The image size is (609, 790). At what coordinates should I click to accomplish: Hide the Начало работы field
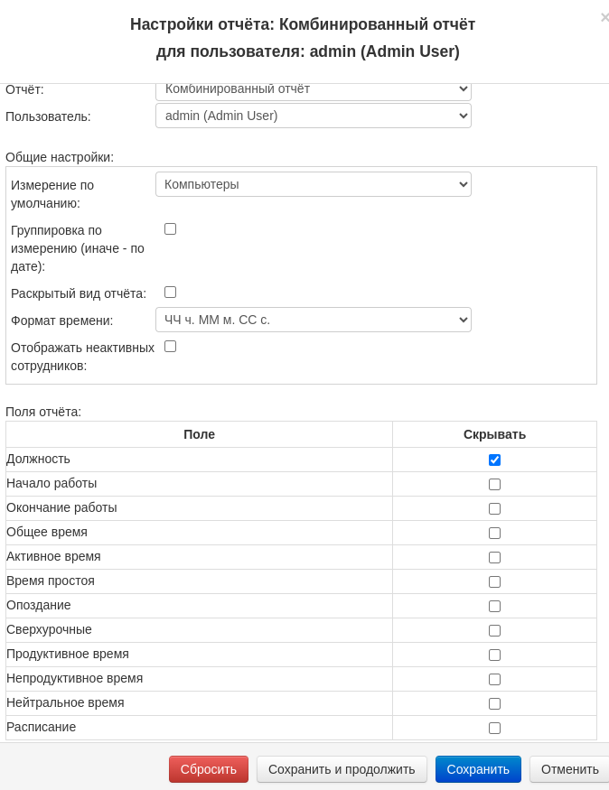[494, 485]
